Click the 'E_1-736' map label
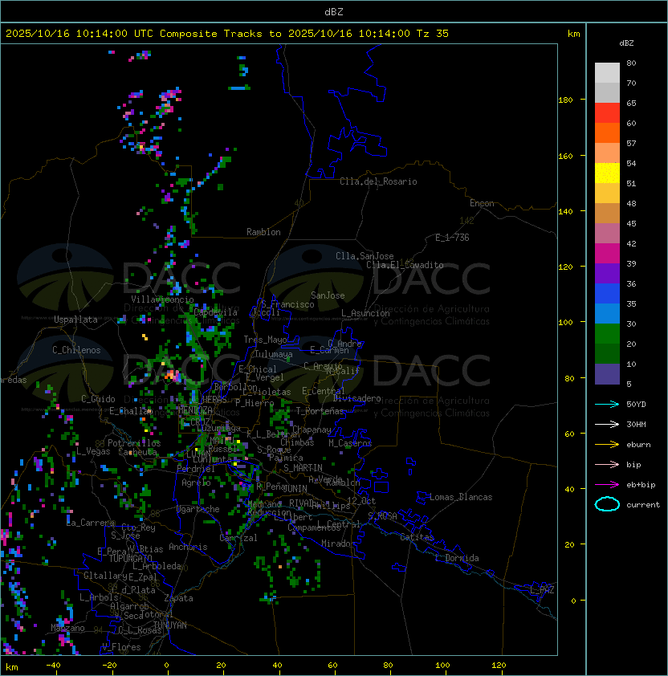The width and height of the screenshot is (668, 676). tap(452, 238)
